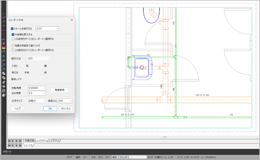This screenshot has width=260, height=160.
Task: Select the text あ tool icon
Action: point(4,56)
